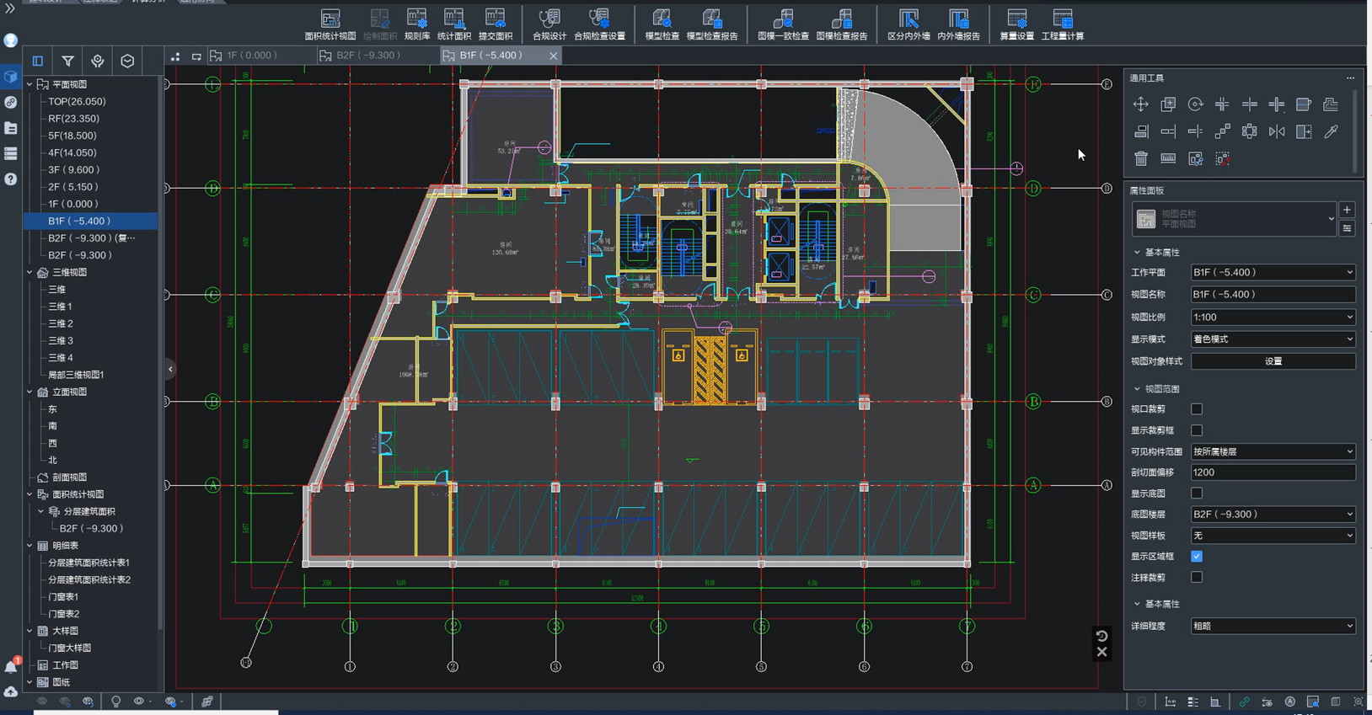Collapse 明细表 tree node

click(x=29, y=546)
